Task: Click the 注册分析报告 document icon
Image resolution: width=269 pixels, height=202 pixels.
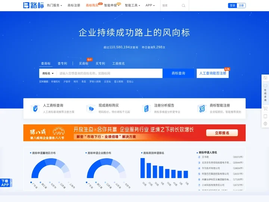Action: (146, 108)
